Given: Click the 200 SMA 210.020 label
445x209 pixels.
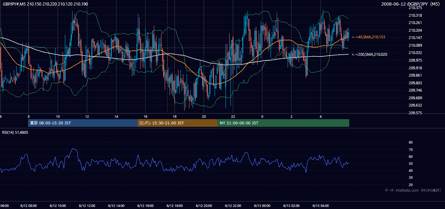Looking at the screenshot, I should click(x=369, y=54).
